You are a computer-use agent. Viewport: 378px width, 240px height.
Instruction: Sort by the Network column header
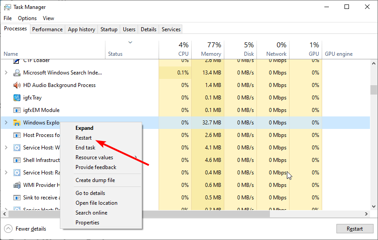(x=276, y=54)
